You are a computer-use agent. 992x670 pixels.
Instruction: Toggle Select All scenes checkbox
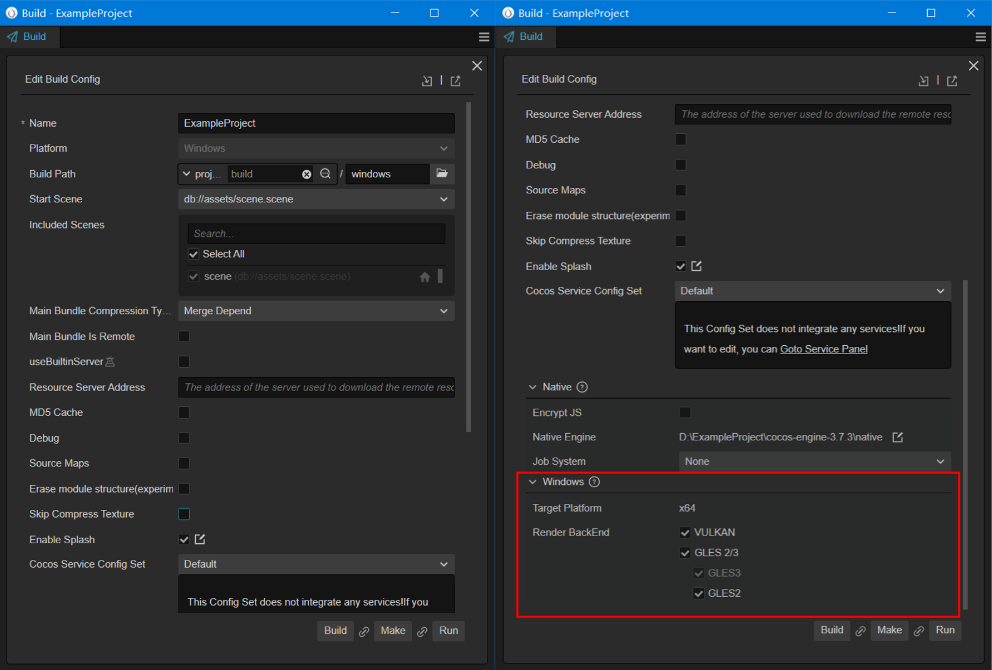click(x=194, y=254)
